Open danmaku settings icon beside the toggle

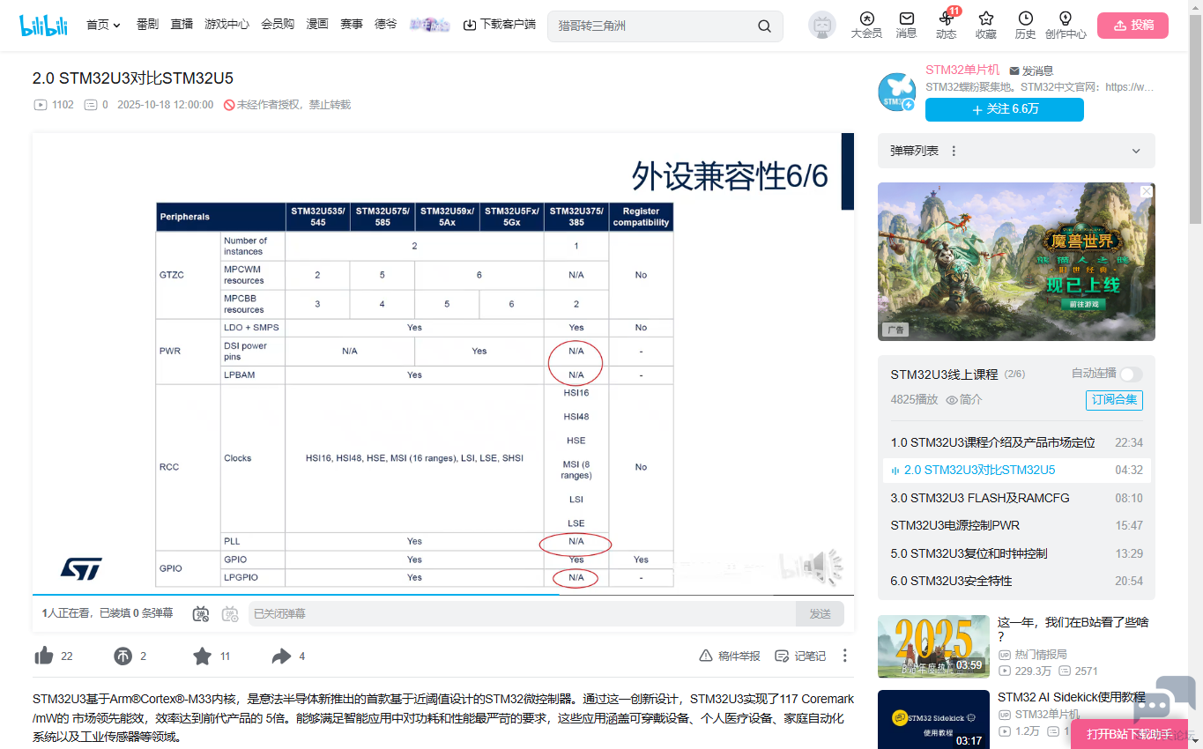coord(230,613)
